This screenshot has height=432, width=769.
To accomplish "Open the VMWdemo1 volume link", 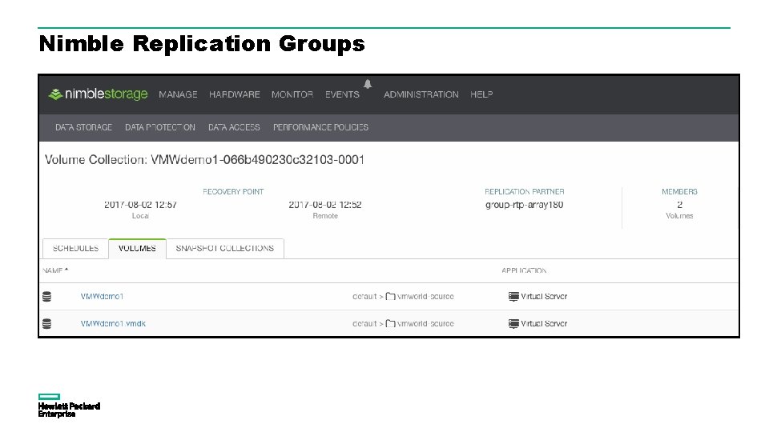I will click(102, 296).
